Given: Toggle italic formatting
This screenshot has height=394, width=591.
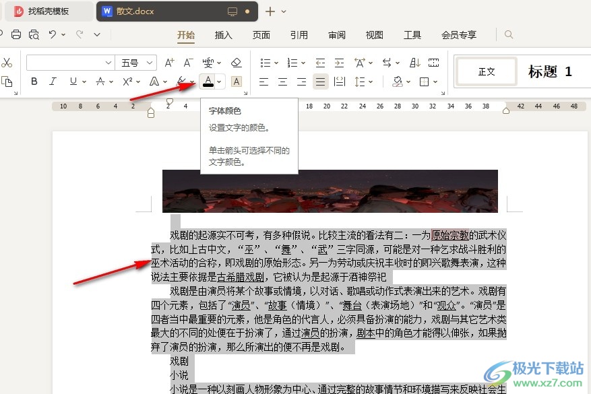Looking at the screenshot, I should click(53, 81).
